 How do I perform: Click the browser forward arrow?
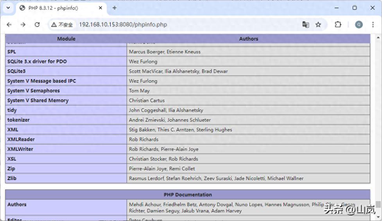tap(23, 25)
